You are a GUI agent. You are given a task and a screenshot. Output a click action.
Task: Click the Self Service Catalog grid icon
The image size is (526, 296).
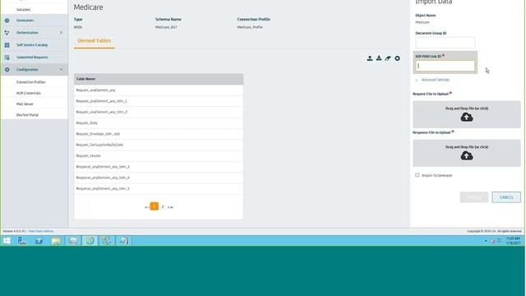point(7,45)
